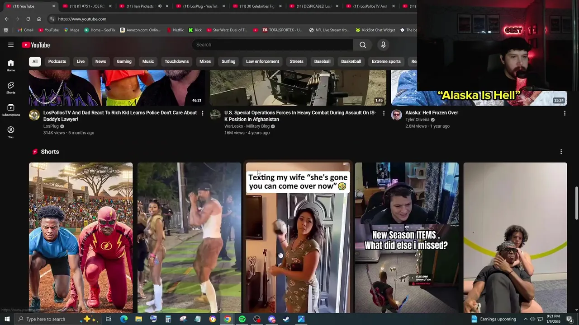Image resolution: width=579 pixels, height=325 pixels.
Task: Show hidden system tray icons
Action: pyautogui.click(x=525, y=319)
